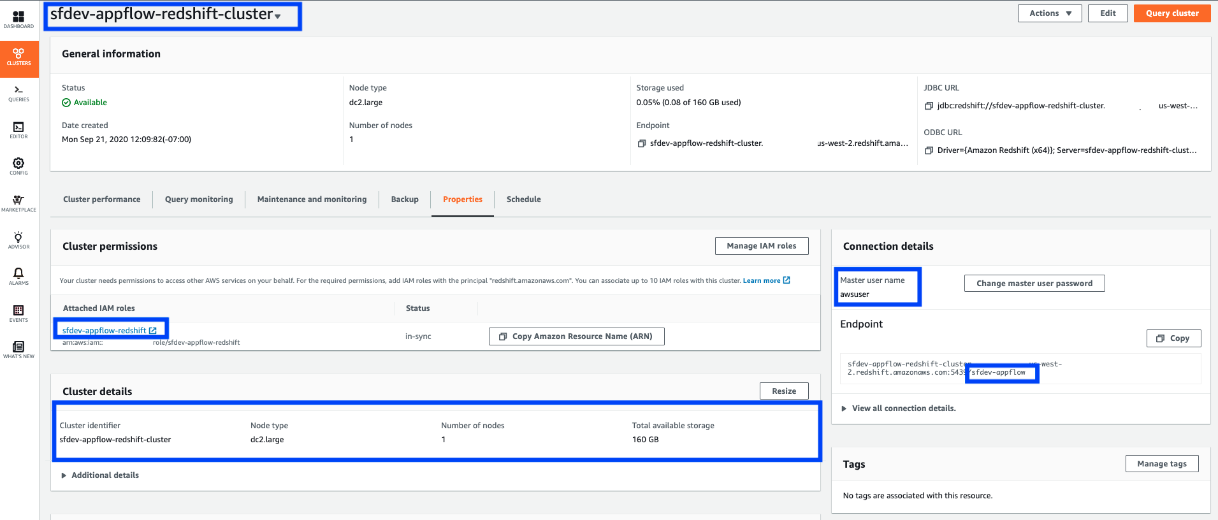The height and width of the screenshot is (520, 1218).
Task: Click the 160 GB total available storage value
Action: 646,440
